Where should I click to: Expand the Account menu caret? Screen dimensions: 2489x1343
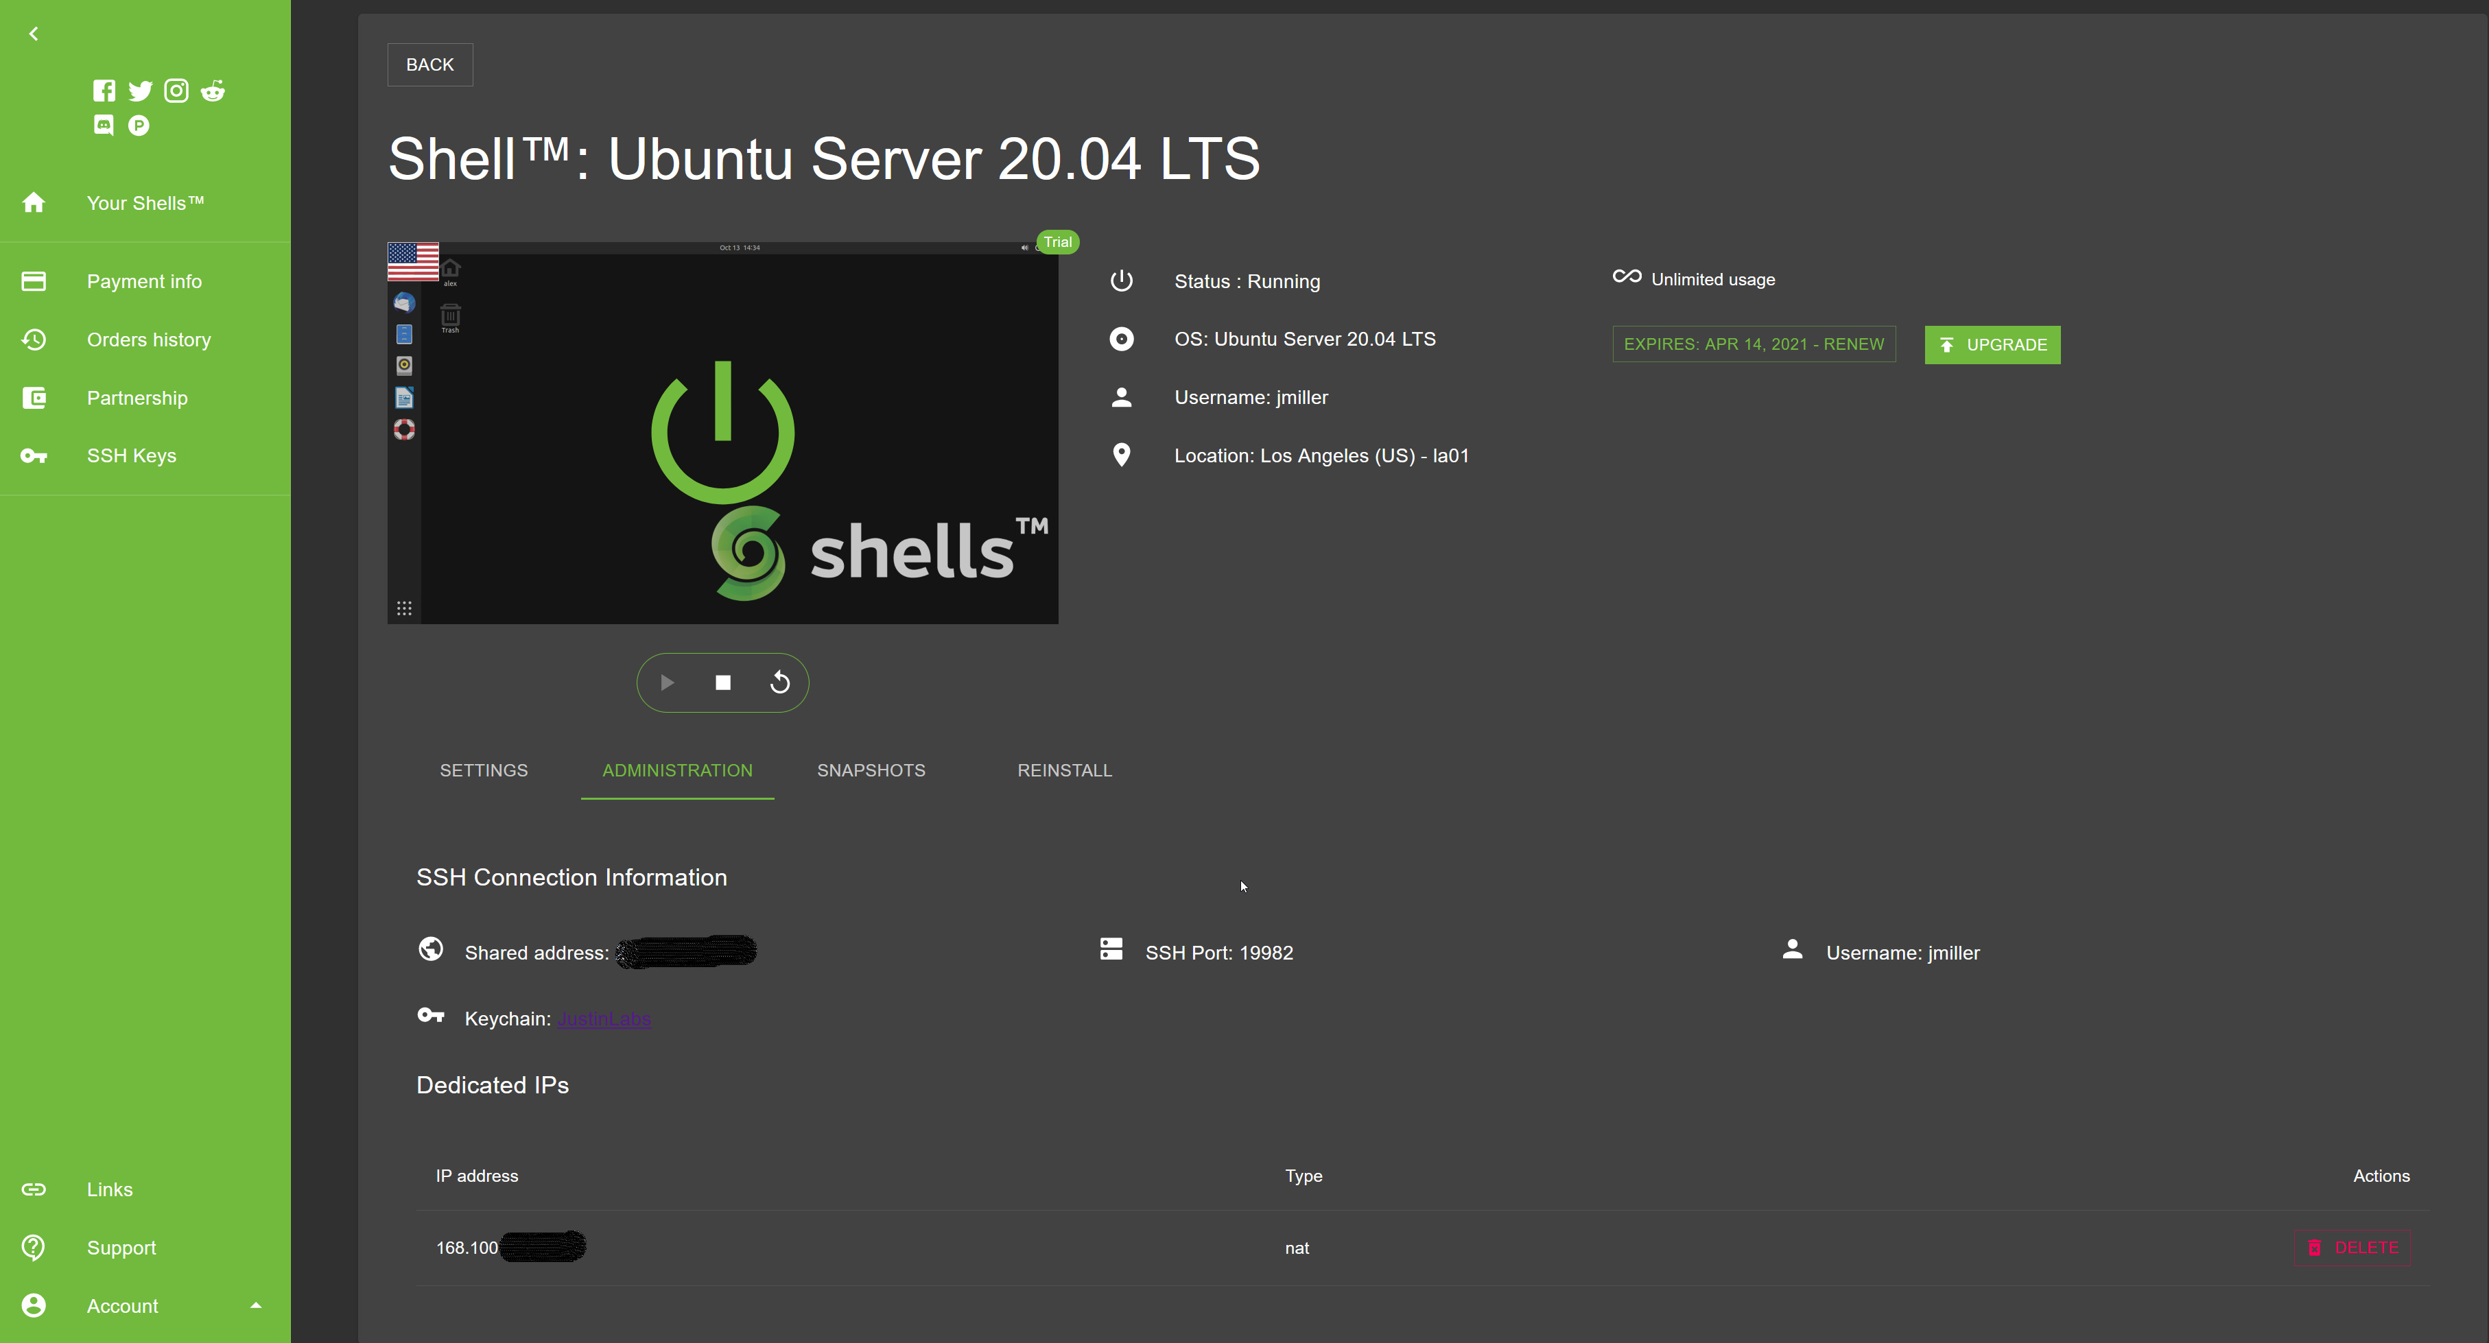tap(256, 1305)
